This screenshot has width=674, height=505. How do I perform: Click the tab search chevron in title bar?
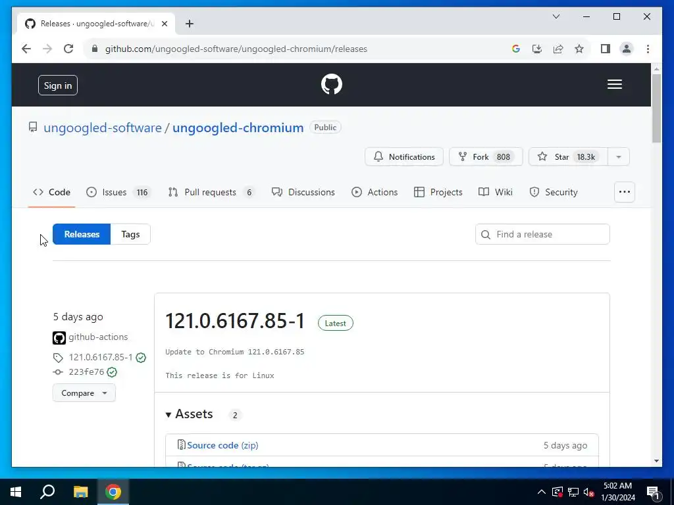pyautogui.click(x=556, y=16)
